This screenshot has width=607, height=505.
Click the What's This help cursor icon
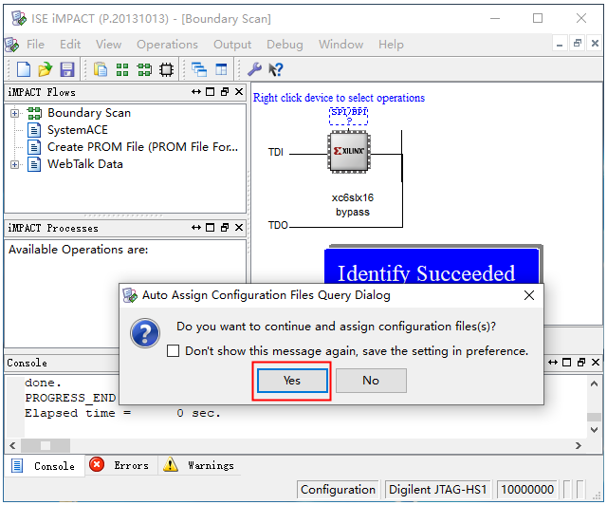276,69
